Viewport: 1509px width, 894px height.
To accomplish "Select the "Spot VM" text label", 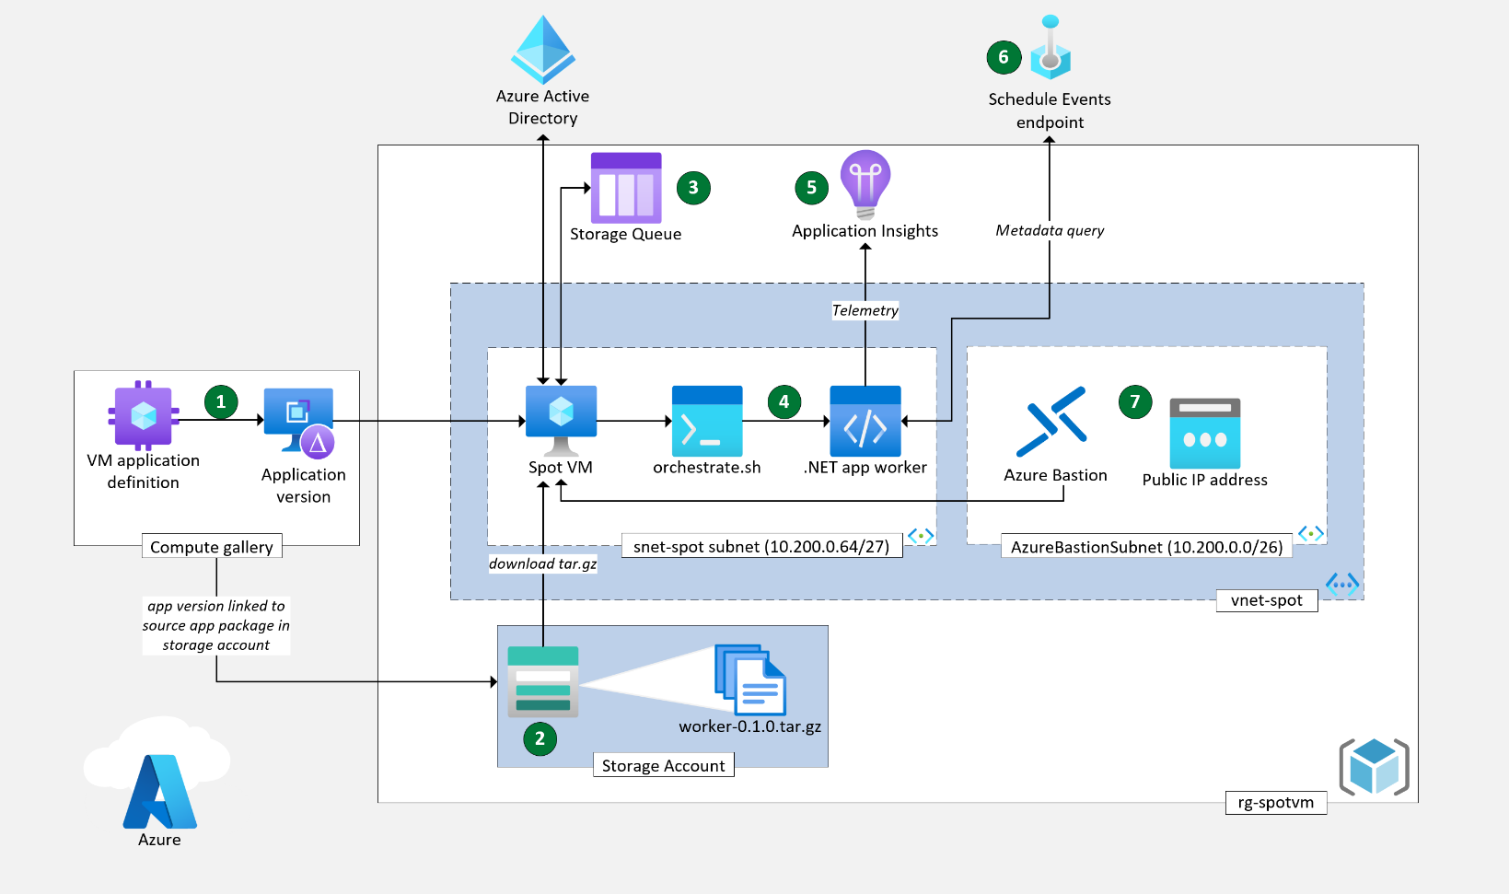I will coord(561,467).
